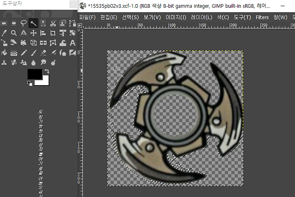Image resolution: width=295 pixels, height=197 pixels.
Task: Select the Scale tool
Action: pyautogui.click(x=4, y=43)
